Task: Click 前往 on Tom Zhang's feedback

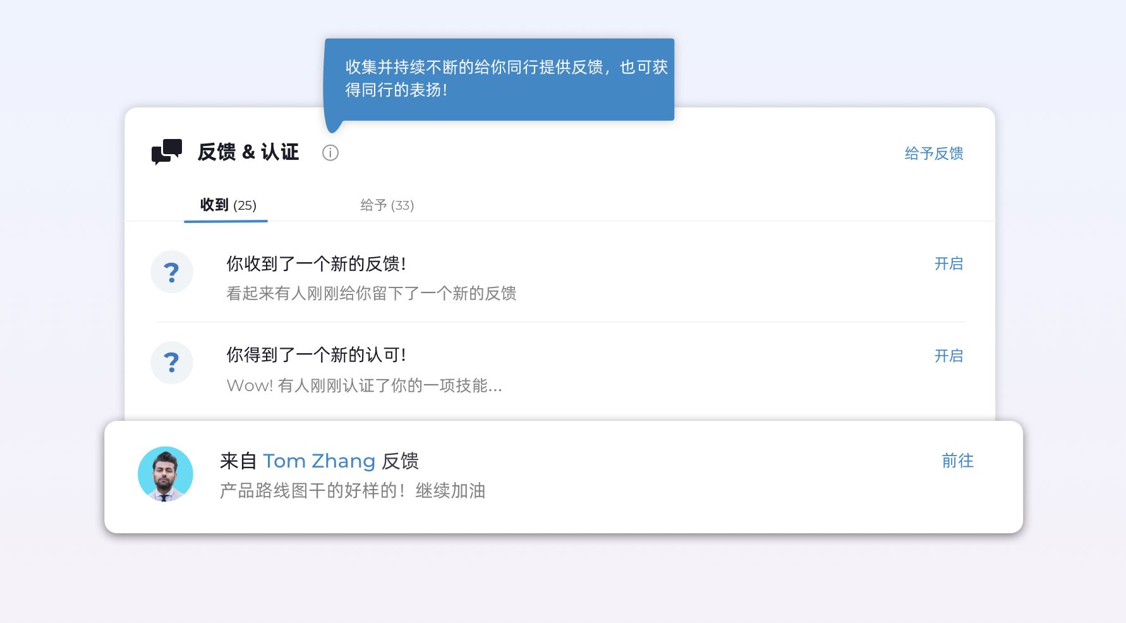Action: (957, 461)
